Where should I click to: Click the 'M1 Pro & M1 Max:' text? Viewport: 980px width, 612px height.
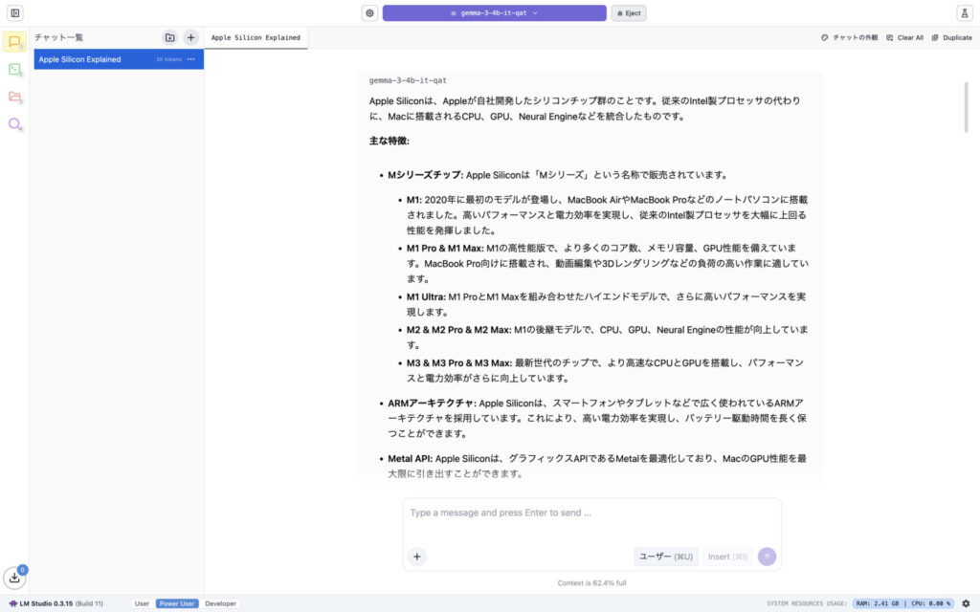coord(445,248)
